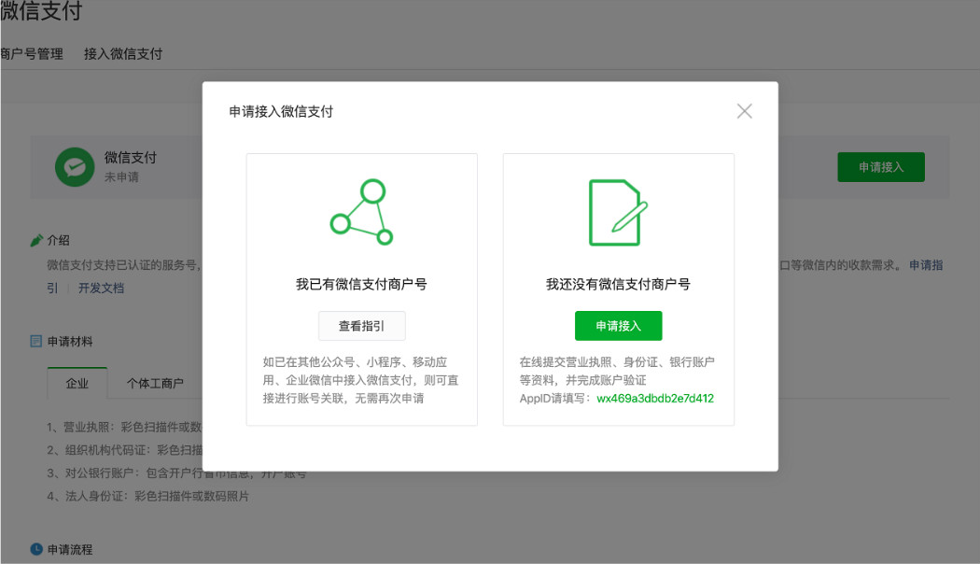Click the document icon beside 申请材料

point(36,342)
